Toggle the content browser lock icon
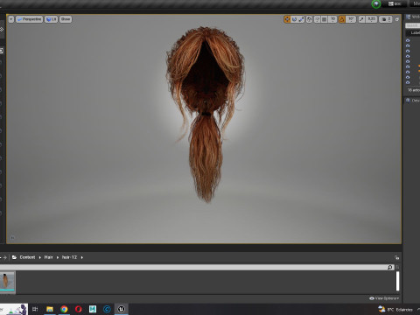The image size is (420, 315). (396, 257)
